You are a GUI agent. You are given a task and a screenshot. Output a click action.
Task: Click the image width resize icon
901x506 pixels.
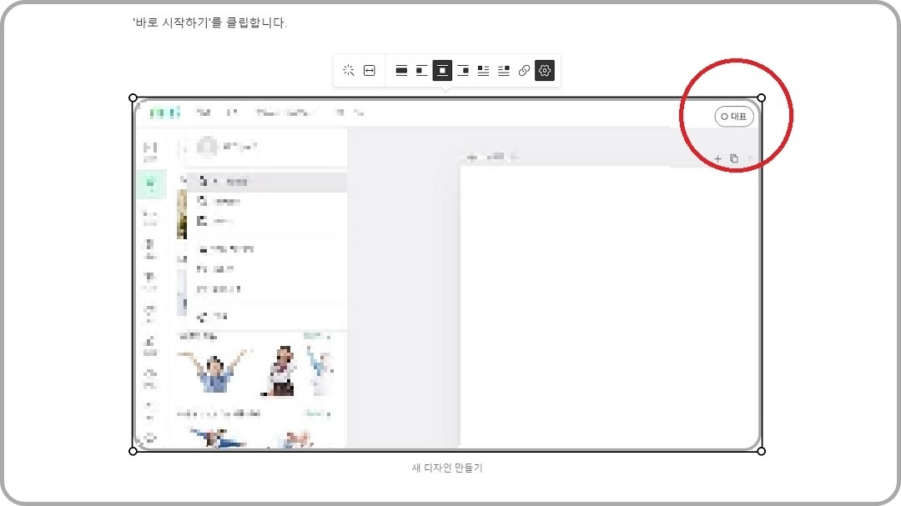click(x=369, y=71)
